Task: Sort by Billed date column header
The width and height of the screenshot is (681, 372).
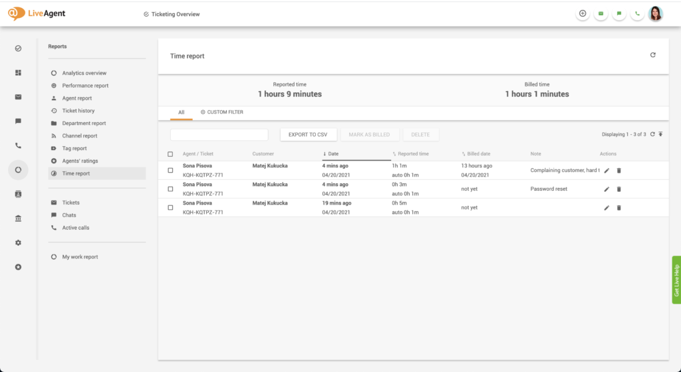Action: tap(478, 154)
